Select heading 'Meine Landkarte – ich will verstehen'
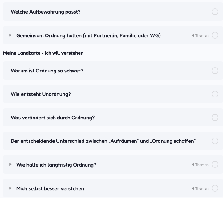Screen dimensions: 223x198 43,53
